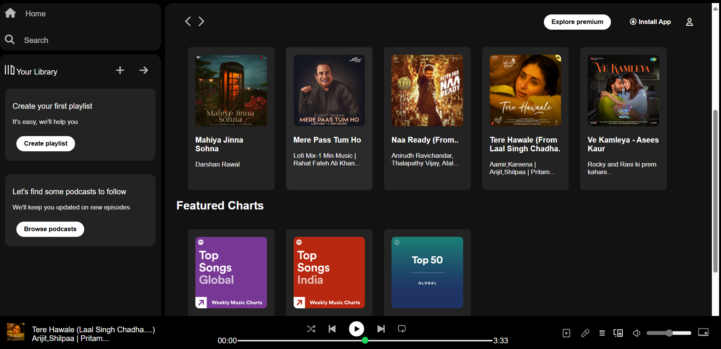Image resolution: width=721 pixels, height=349 pixels.
Task: Toggle the repeat icon
Action: (402, 329)
